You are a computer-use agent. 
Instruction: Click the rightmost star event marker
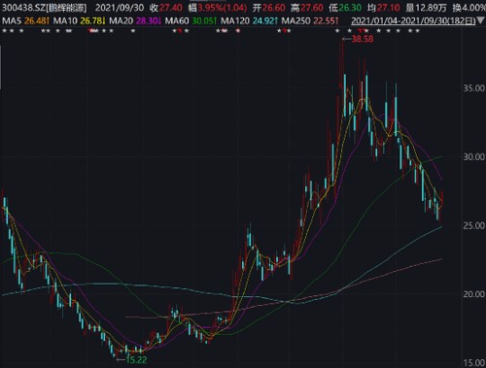coord(417,31)
